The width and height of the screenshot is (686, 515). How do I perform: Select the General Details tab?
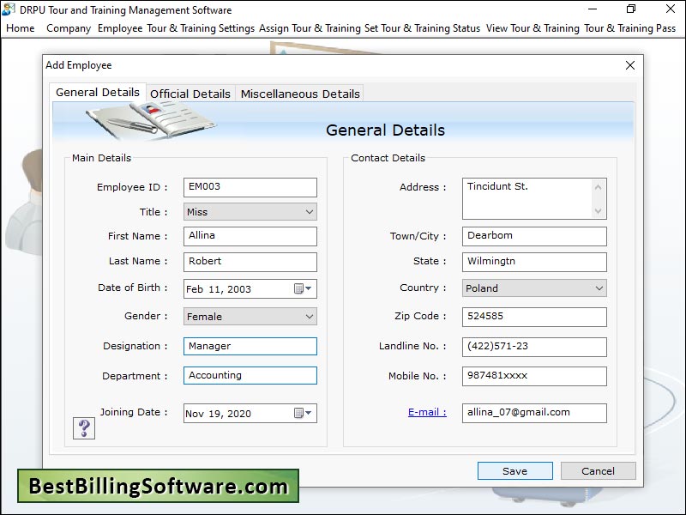[x=98, y=93]
